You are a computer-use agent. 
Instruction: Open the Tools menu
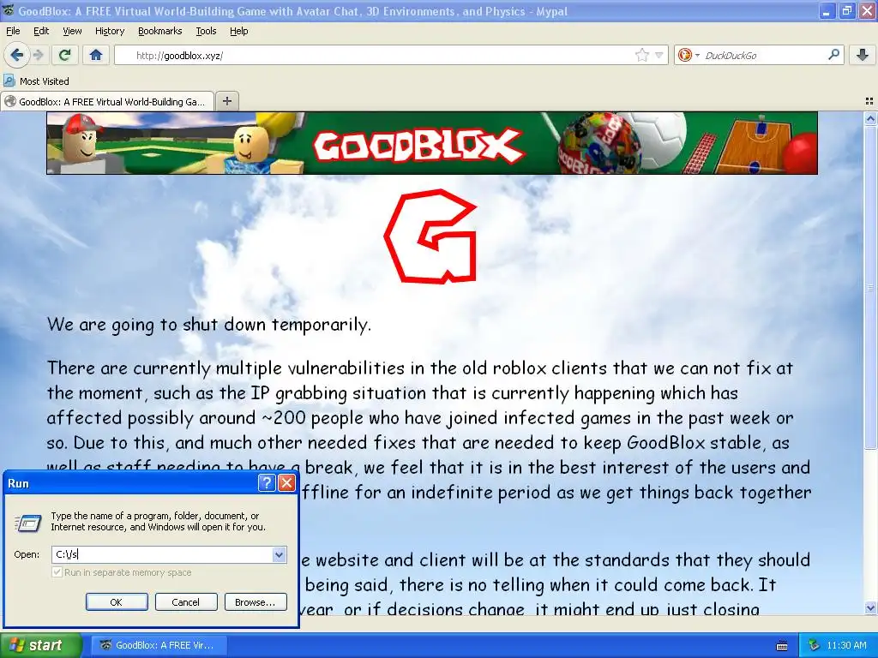pos(206,31)
